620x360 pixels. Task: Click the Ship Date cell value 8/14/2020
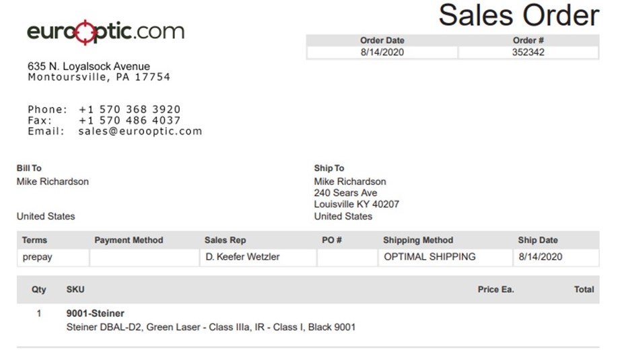pos(540,256)
